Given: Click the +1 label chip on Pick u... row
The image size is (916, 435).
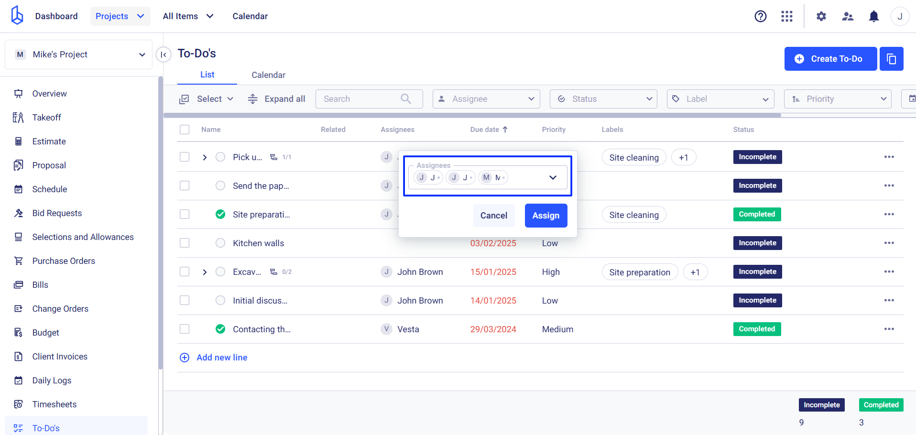Looking at the screenshot, I should click(684, 157).
